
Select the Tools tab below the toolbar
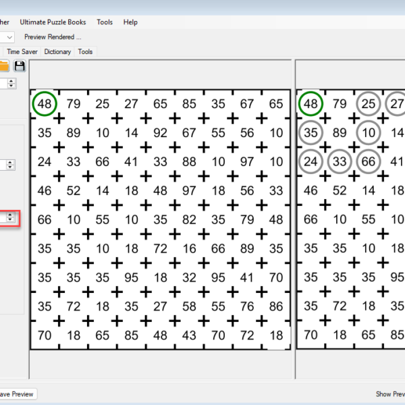(x=85, y=51)
